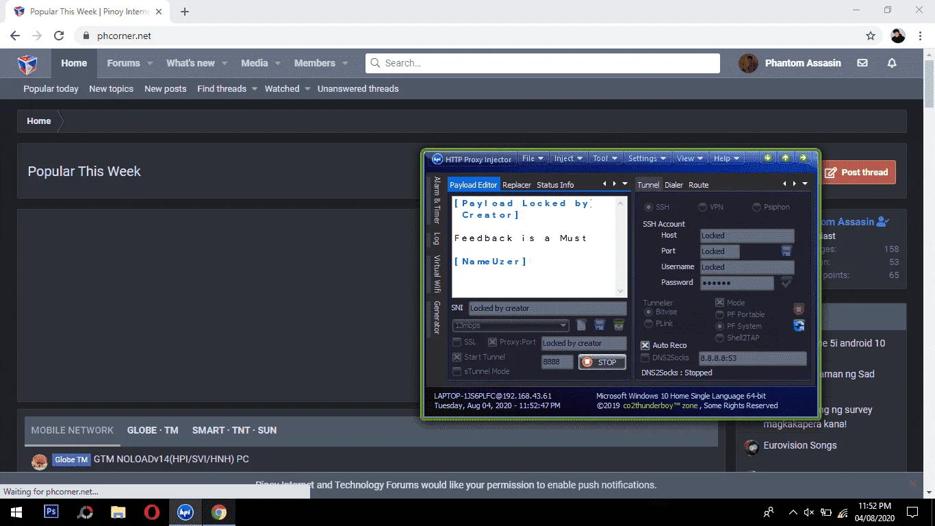Switch to the Replacer tab
Image resolution: width=935 pixels, height=526 pixels.
pos(517,185)
